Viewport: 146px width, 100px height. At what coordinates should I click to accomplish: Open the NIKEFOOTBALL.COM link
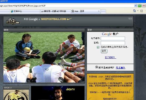54,19
